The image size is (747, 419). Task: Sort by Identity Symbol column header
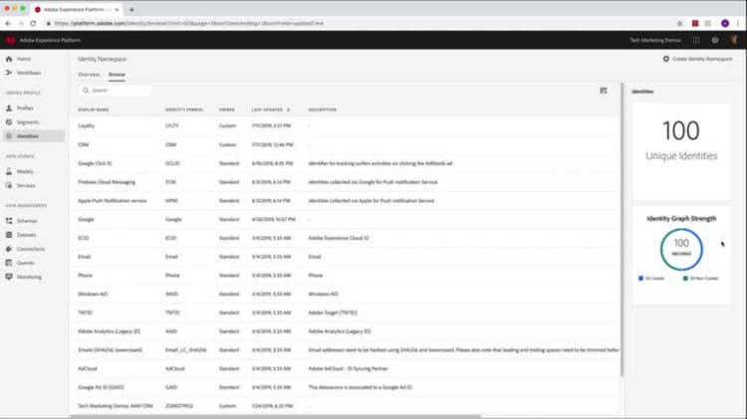coord(184,109)
